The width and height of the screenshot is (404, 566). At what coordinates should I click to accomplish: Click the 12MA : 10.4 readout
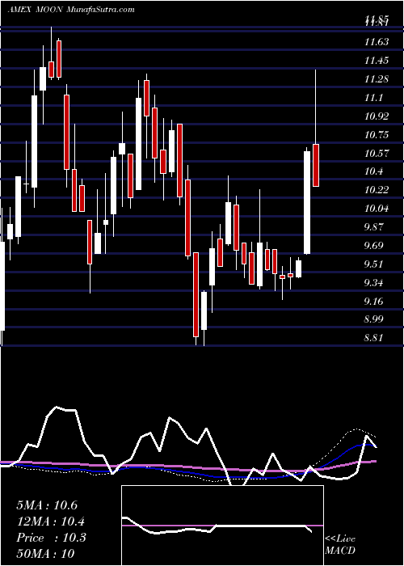pyautogui.click(x=51, y=522)
